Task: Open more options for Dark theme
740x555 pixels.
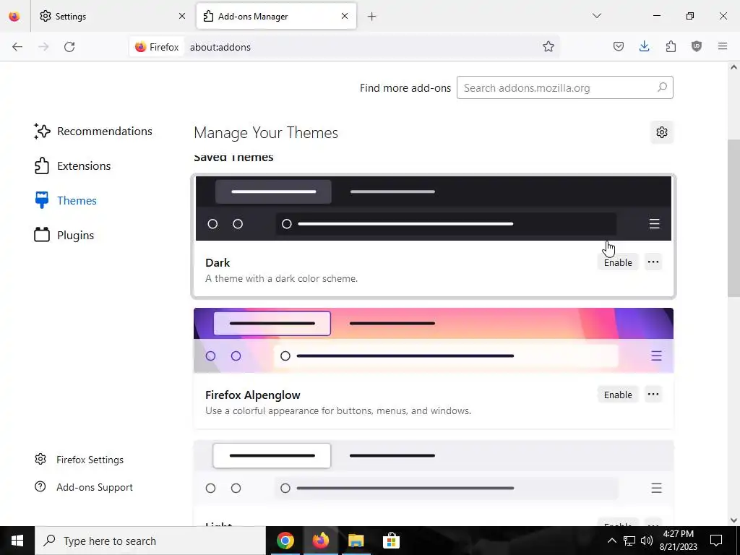Action: pyautogui.click(x=653, y=262)
